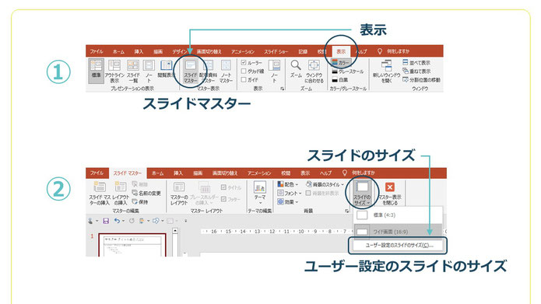Select the スライド マスター tab
541x304 pixels.
[x=128, y=173]
